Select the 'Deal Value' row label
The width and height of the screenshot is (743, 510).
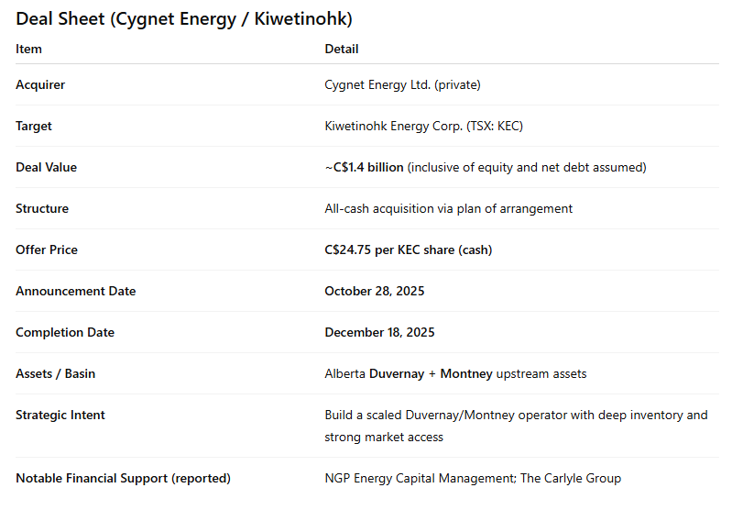pyautogui.click(x=46, y=167)
